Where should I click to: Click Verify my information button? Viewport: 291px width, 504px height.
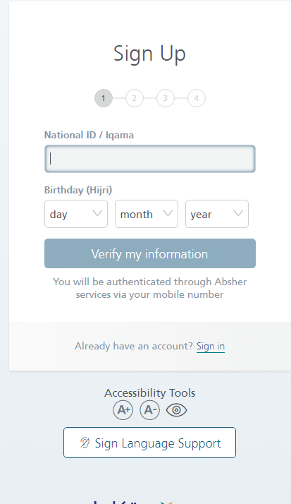click(x=150, y=253)
